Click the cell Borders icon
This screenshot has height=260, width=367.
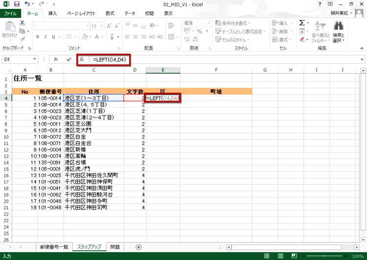pyautogui.click(x=69, y=37)
